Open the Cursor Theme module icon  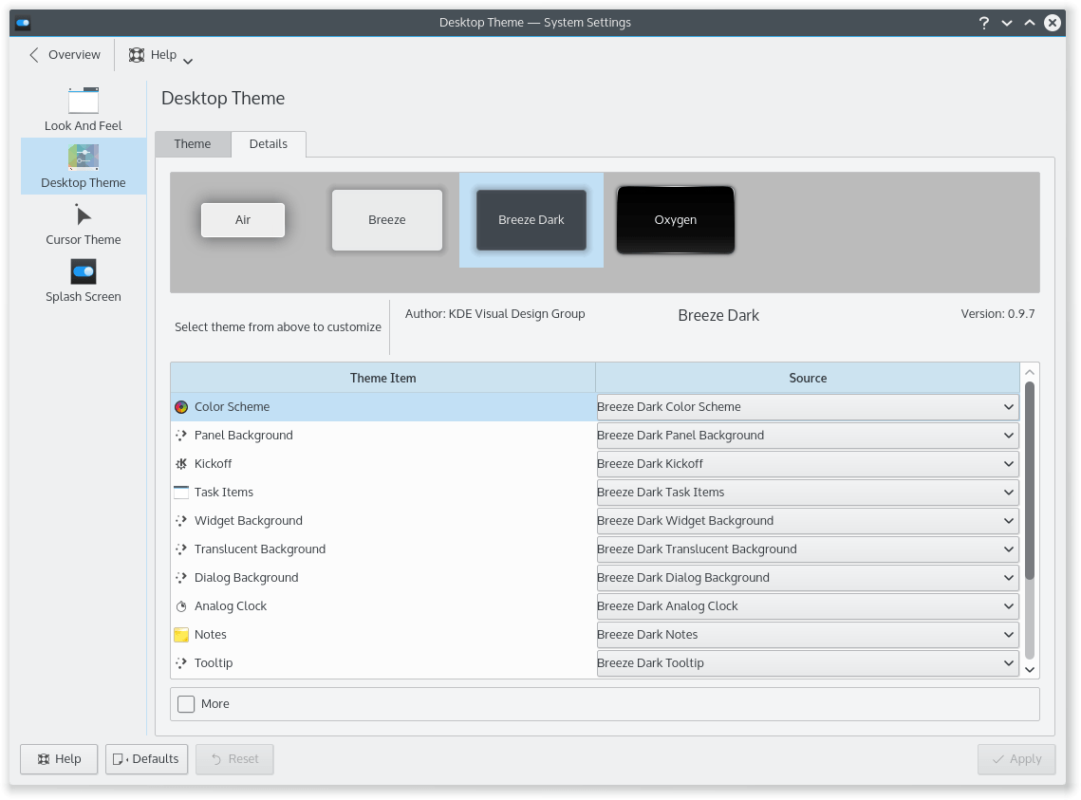click(x=84, y=215)
